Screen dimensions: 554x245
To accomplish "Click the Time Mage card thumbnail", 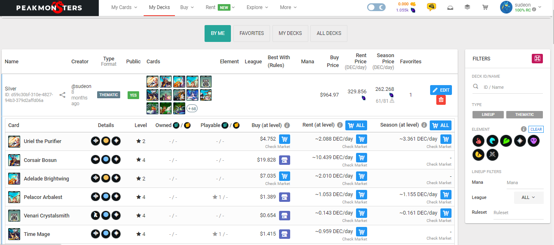I will coord(14,234).
